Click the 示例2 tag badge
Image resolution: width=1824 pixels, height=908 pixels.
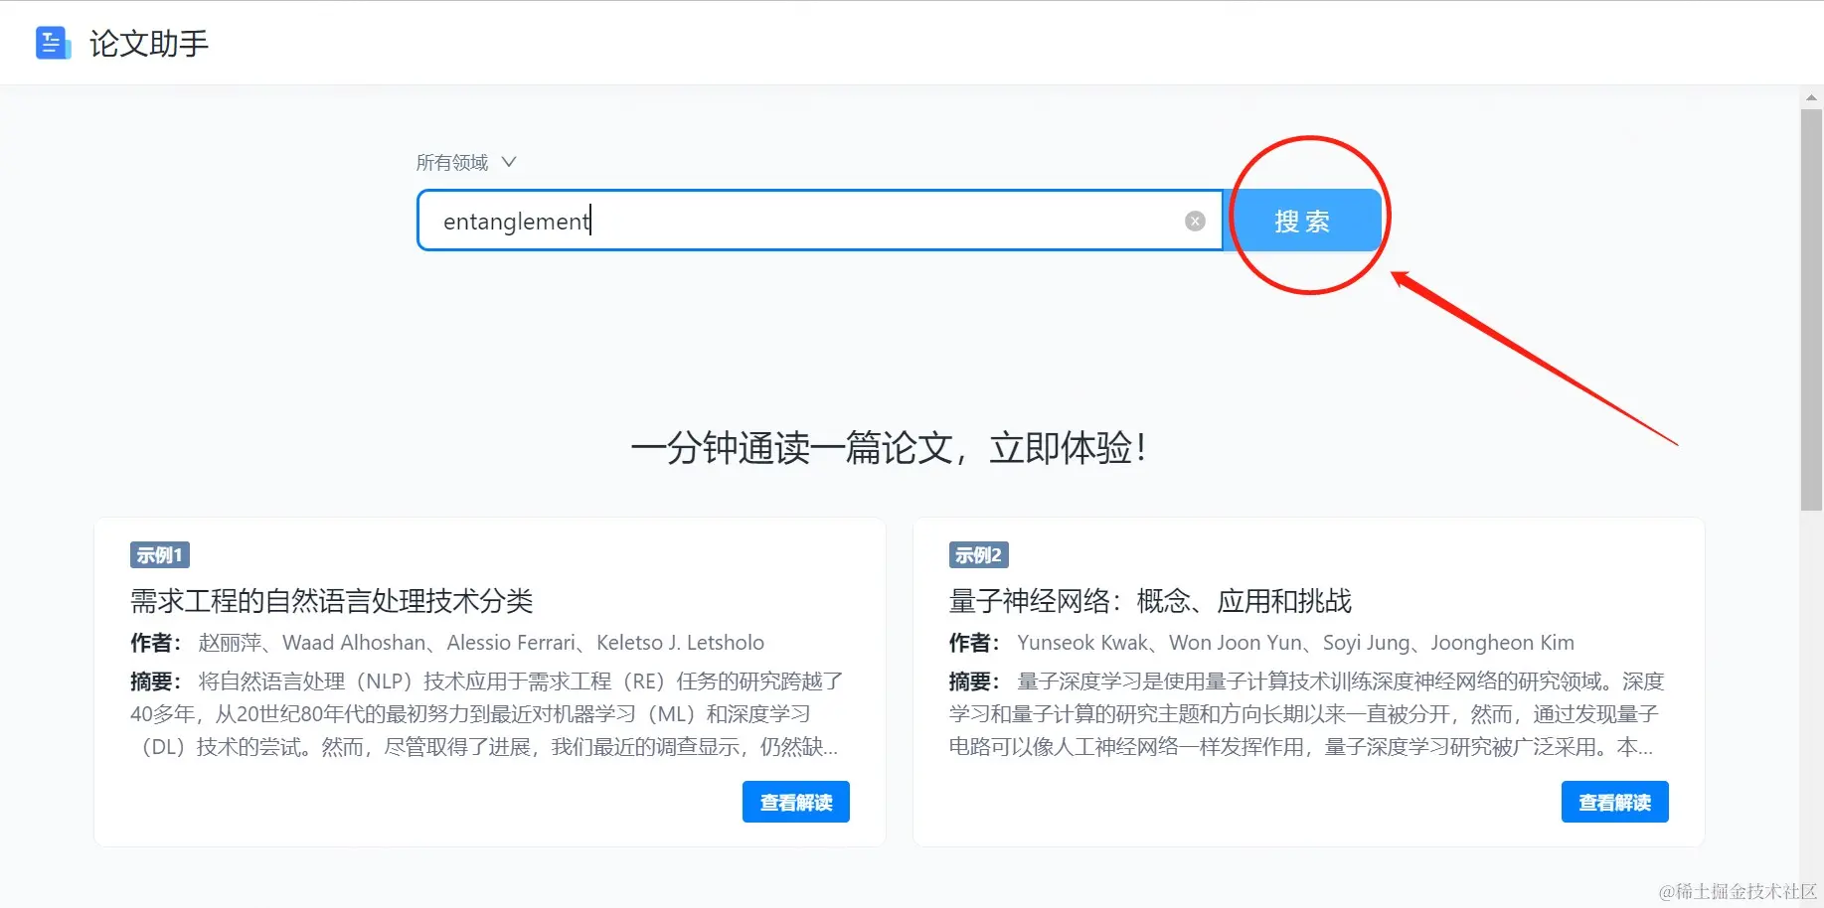979,555
